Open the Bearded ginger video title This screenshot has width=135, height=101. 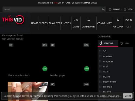pos(57,75)
